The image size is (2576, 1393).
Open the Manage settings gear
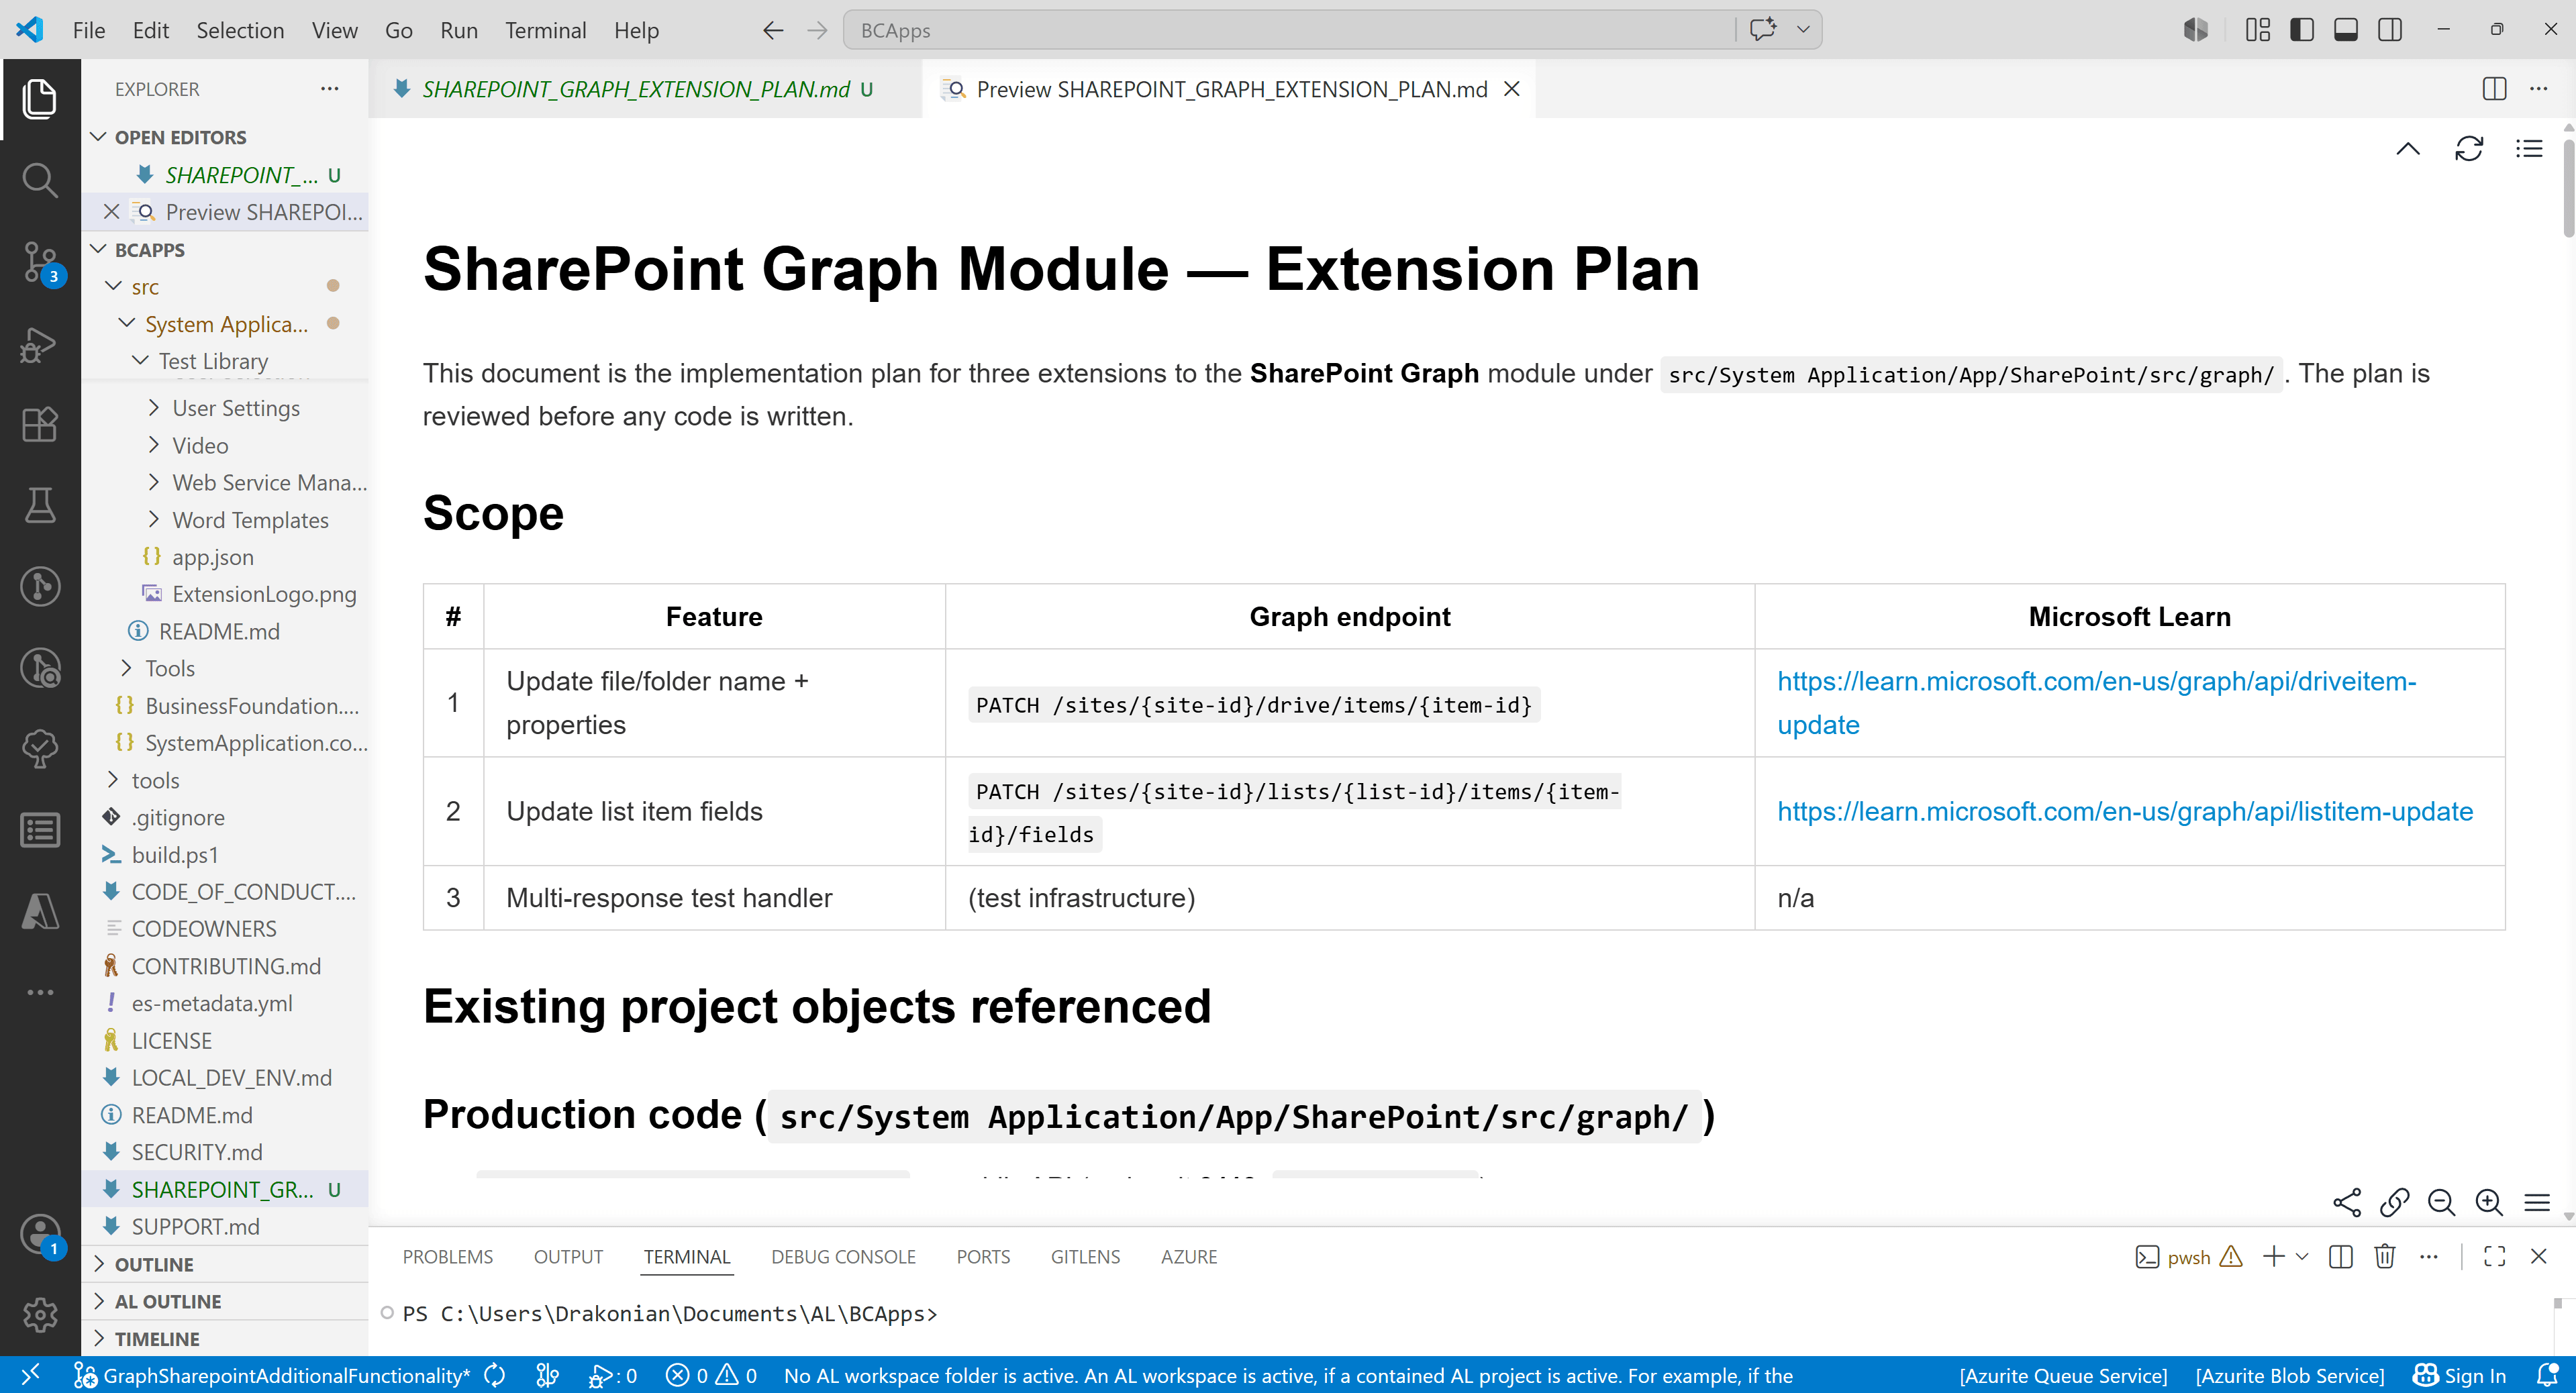coord(40,1315)
